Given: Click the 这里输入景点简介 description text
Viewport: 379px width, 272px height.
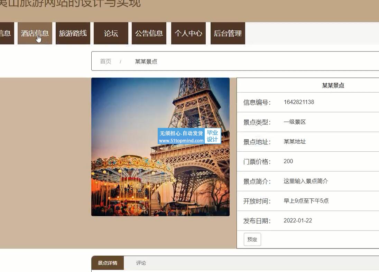Looking at the screenshot, I should (306, 181).
